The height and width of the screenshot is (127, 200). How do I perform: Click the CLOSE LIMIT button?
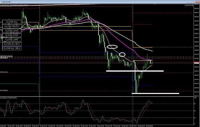12,39
